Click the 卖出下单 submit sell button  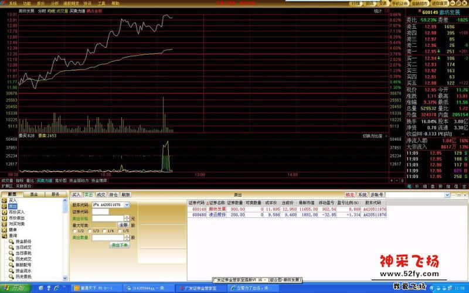click(120, 245)
